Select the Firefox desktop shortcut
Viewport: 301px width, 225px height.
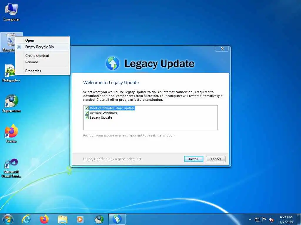point(11,134)
